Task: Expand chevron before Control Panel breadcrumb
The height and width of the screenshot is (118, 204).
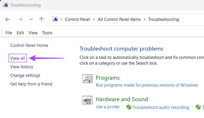Action: (x=61, y=19)
